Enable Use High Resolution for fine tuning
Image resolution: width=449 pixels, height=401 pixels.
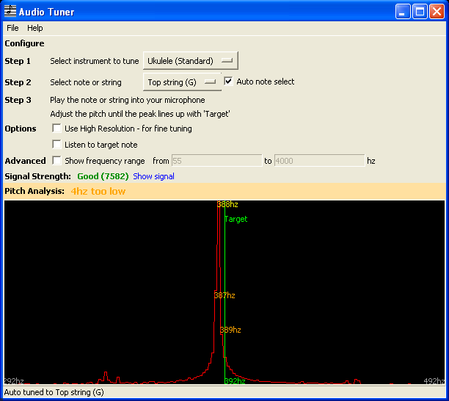click(57, 129)
